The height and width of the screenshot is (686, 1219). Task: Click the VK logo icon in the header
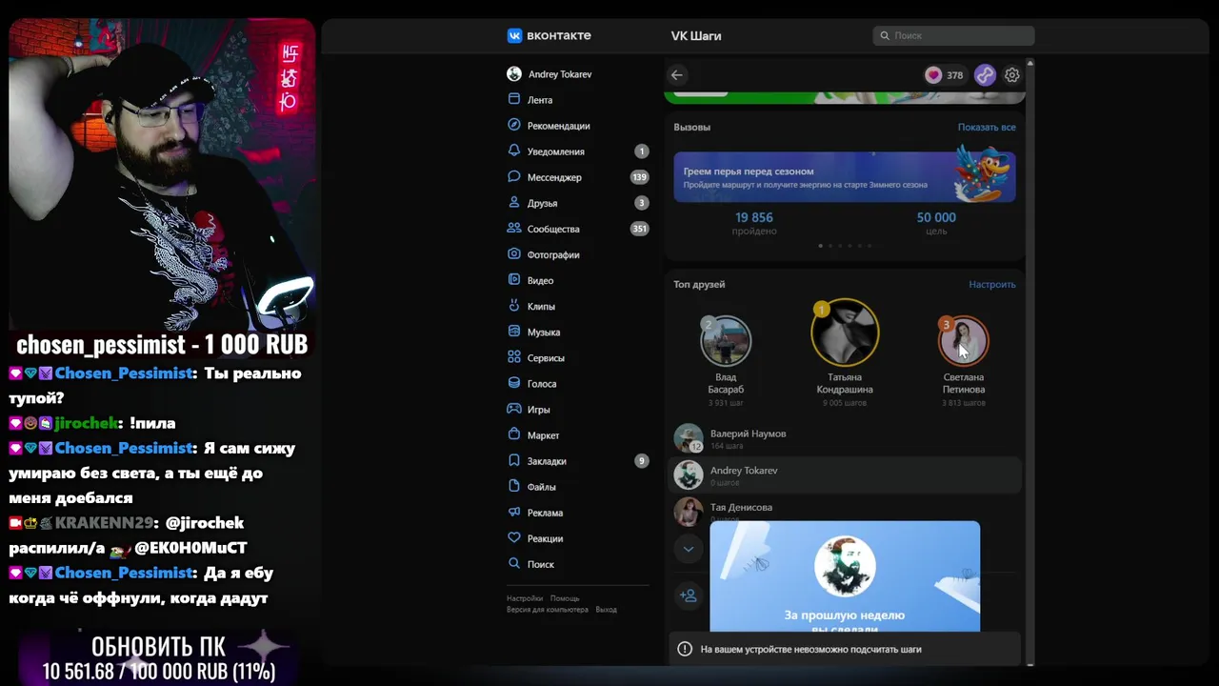click(514, 35)
